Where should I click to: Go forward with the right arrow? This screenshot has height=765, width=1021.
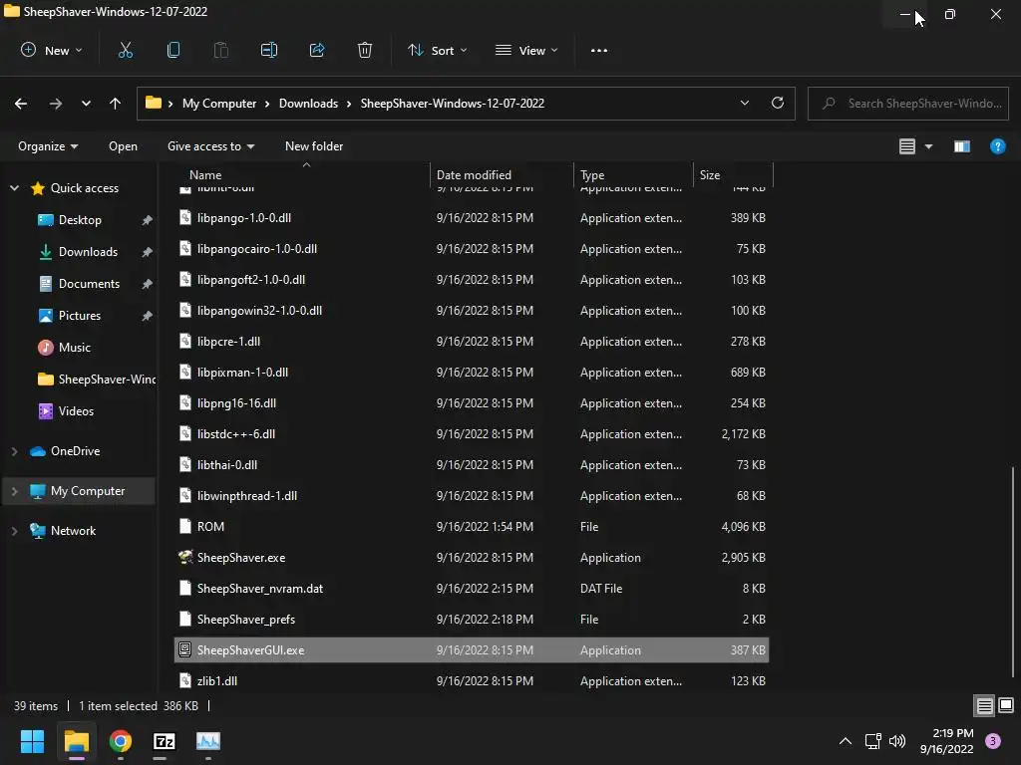pos(56,104)
